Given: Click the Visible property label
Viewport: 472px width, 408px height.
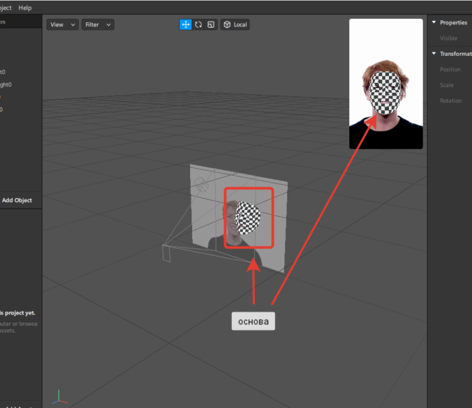Looking at the screenshot, I should click(448, 38).
